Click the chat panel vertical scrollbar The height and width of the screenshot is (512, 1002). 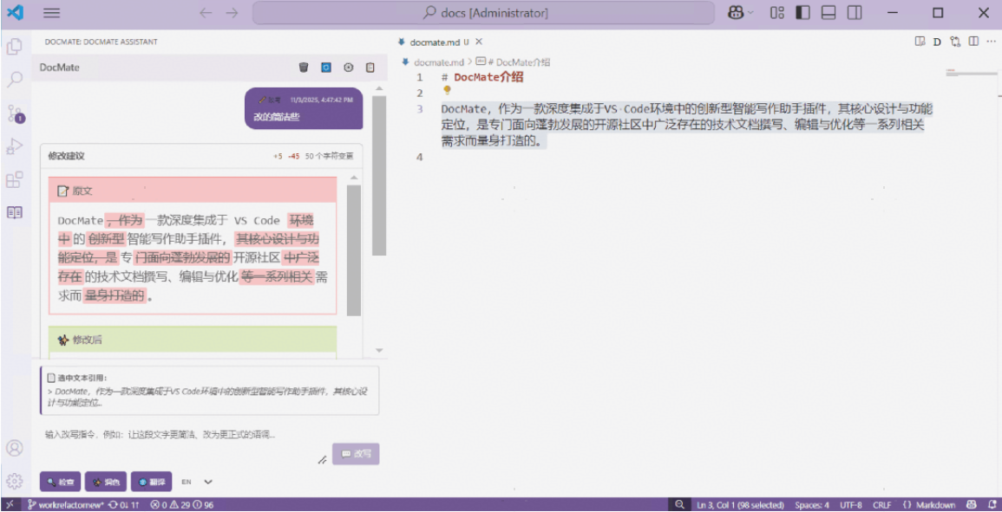378,173
